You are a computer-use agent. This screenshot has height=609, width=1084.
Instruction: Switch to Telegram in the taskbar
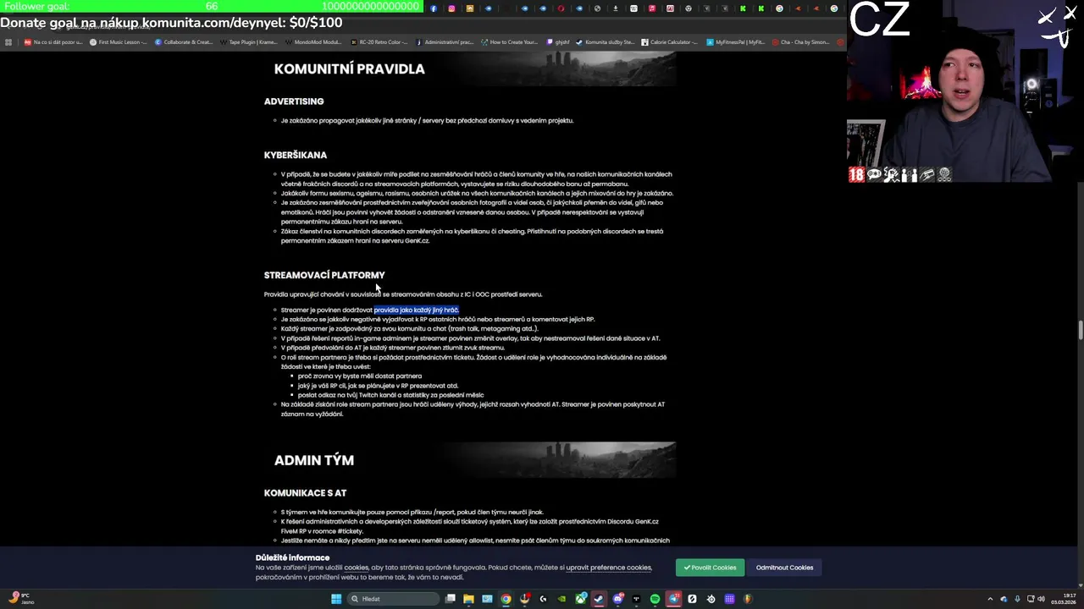click(673, 599)
